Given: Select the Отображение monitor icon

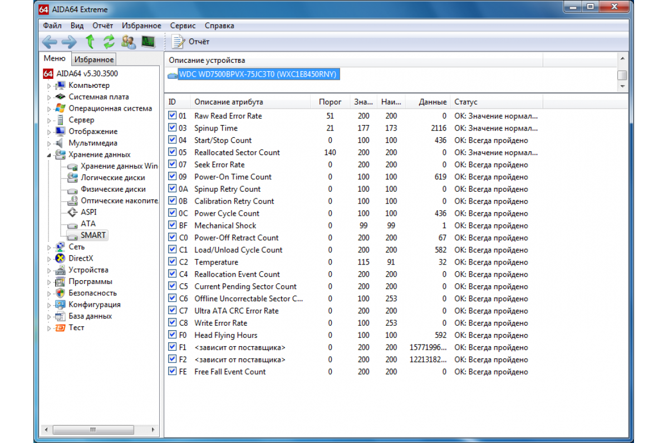Looking at the screenshot, I should coord(60,132).
